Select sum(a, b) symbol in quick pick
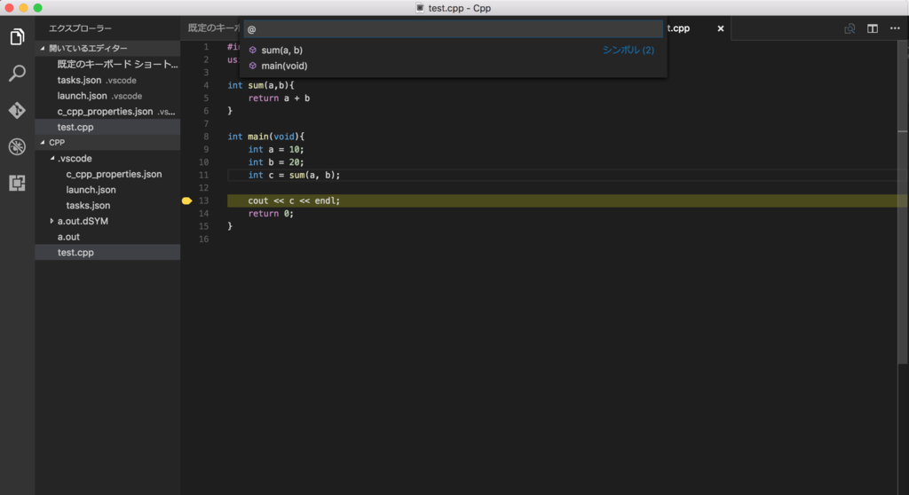Viewport: 909px width, 495px height. [453, 50]
